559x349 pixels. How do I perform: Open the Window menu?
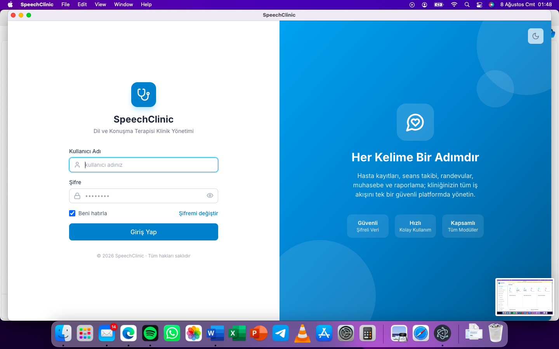coord(123,5)
